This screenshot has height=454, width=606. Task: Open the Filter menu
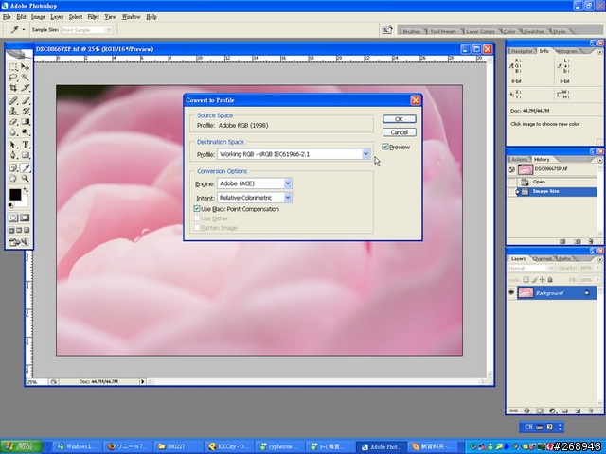point(93,17)
